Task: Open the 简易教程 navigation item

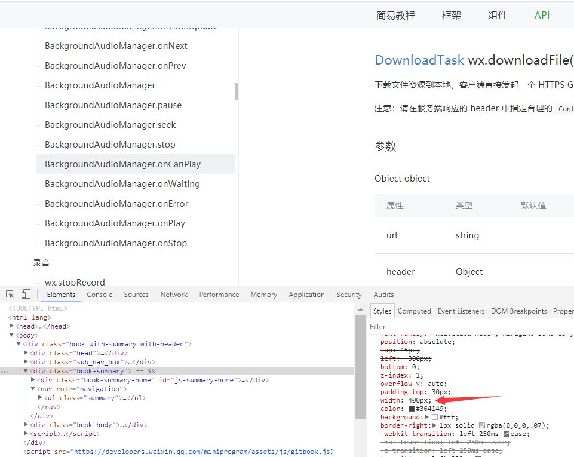Action: point(395,15)
